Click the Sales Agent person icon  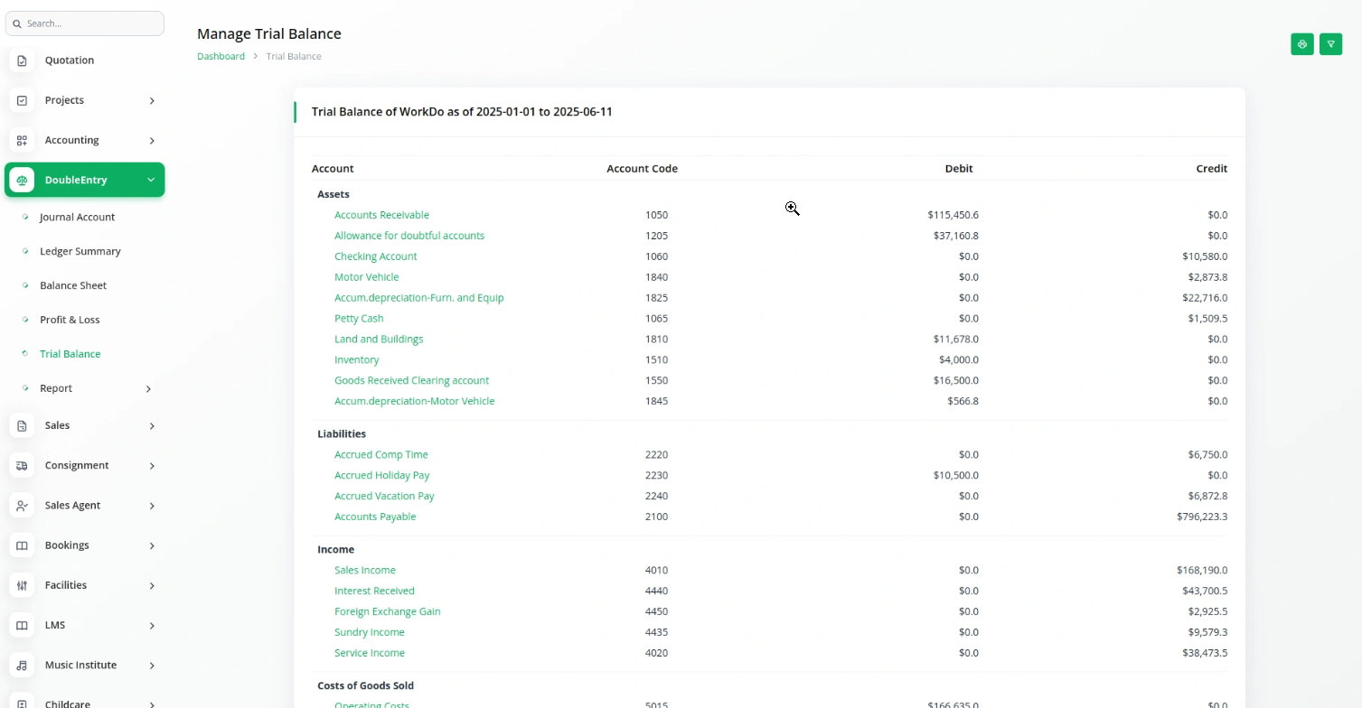click(23, 506)
